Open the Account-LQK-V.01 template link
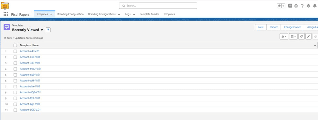 [x=30, y=110]
